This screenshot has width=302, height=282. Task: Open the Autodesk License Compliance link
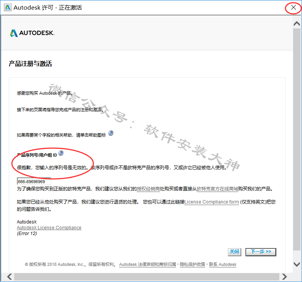49,228
